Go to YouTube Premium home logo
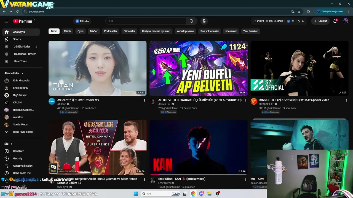 click(23, 21)
